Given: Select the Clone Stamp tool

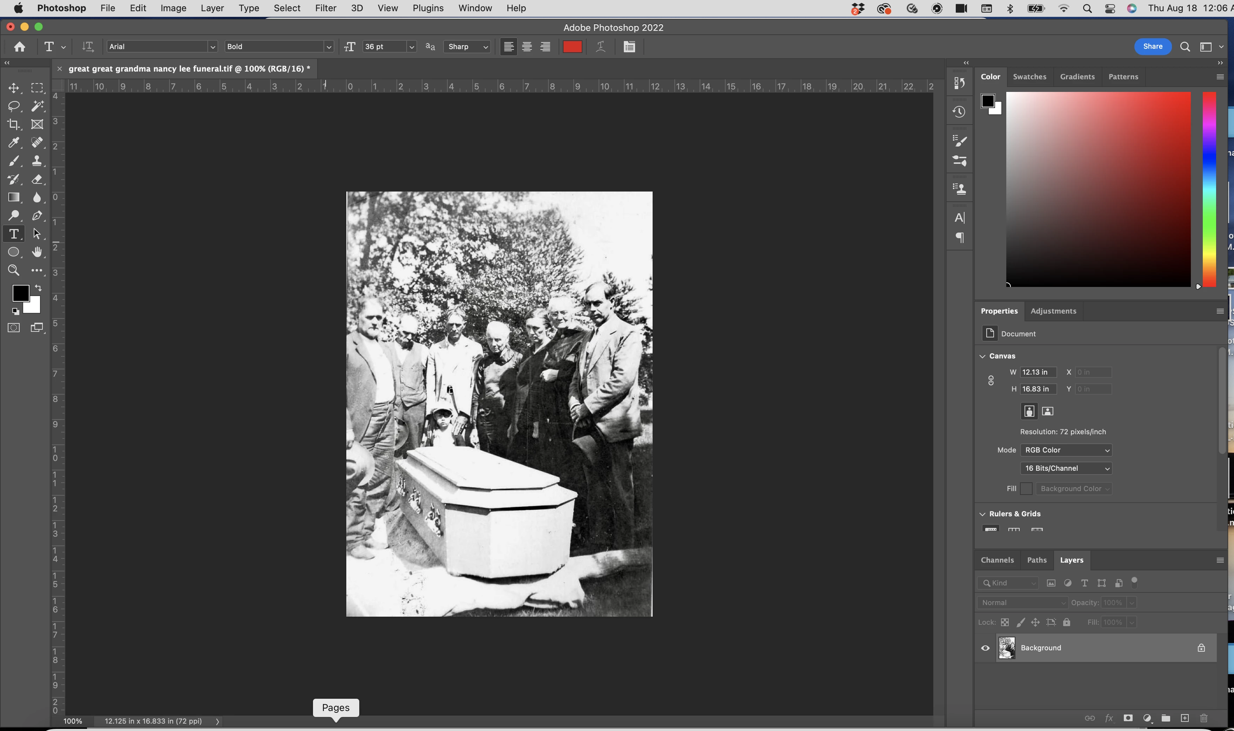Looking at the screenshot, I should [37, 161].
